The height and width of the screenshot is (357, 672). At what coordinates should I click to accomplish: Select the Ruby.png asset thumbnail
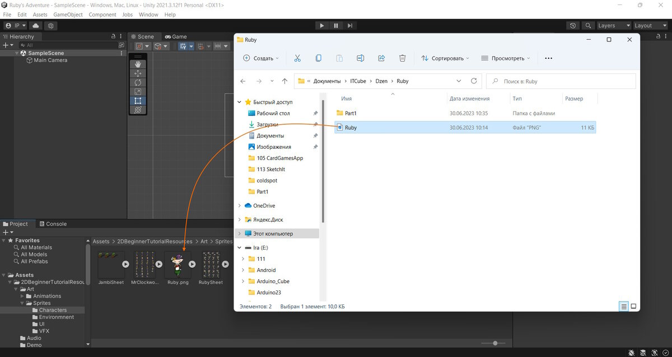(x=178, y=265)
